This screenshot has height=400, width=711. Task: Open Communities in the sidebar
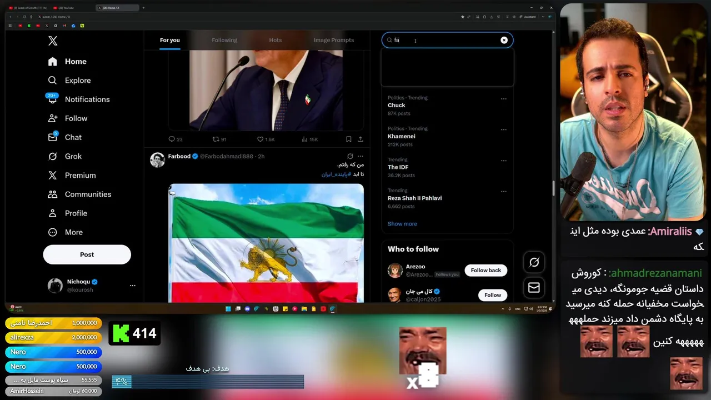coord(79,194)
